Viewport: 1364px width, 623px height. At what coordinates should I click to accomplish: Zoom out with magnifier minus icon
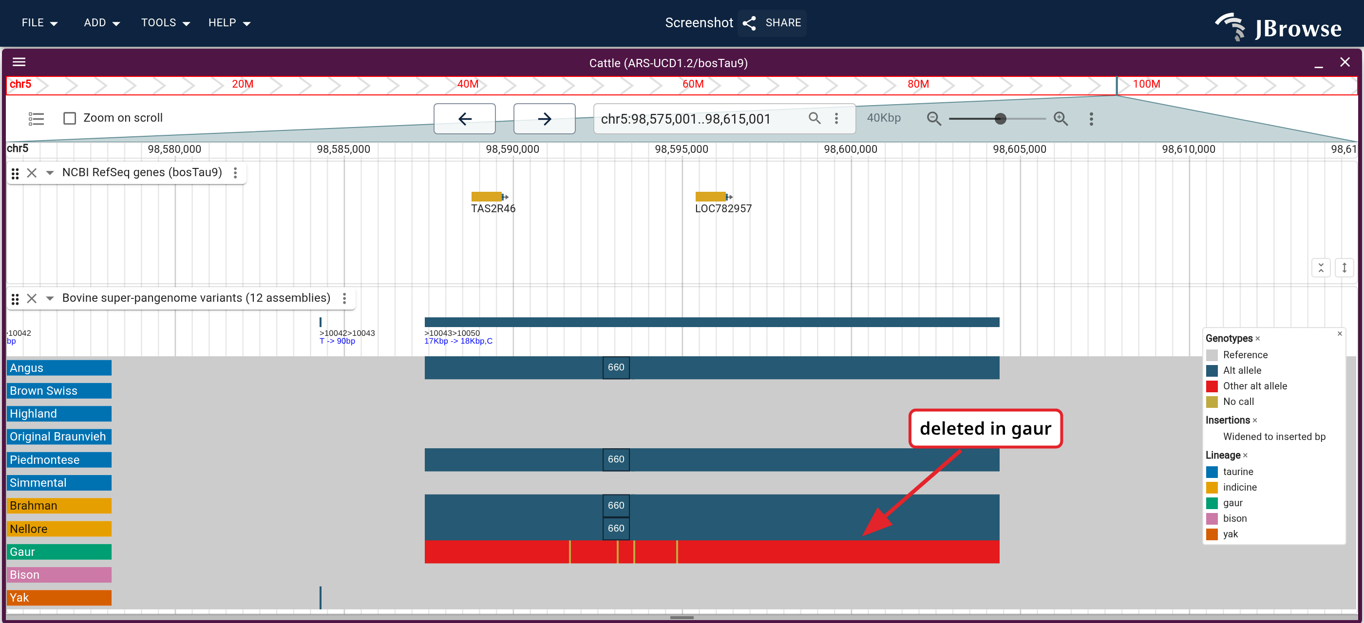tap(934, 118)
